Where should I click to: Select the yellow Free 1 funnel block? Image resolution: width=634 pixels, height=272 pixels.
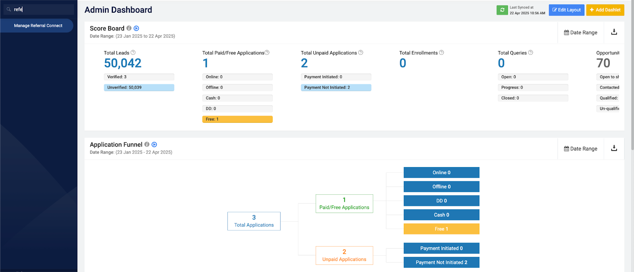point(441,229)
